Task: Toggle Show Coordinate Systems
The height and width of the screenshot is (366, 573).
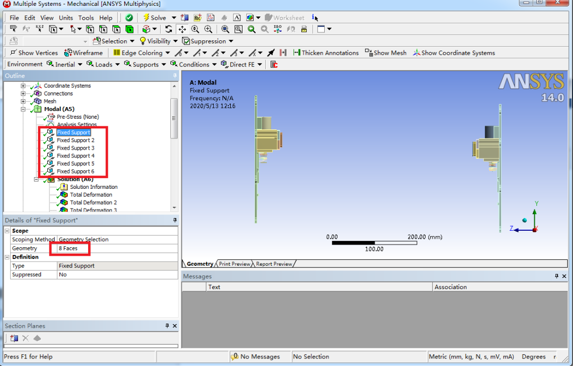Action: coord(454,53)
